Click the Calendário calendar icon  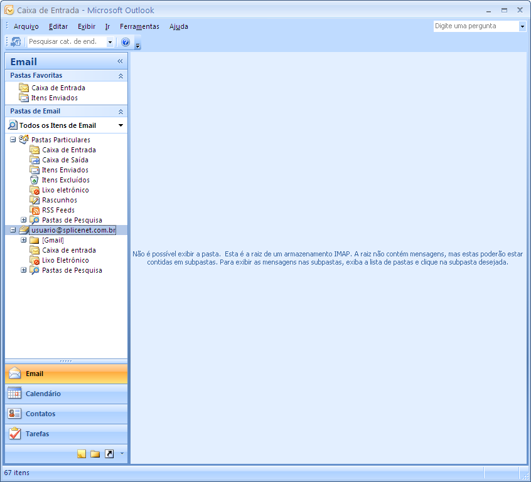[x=14, y=394]
